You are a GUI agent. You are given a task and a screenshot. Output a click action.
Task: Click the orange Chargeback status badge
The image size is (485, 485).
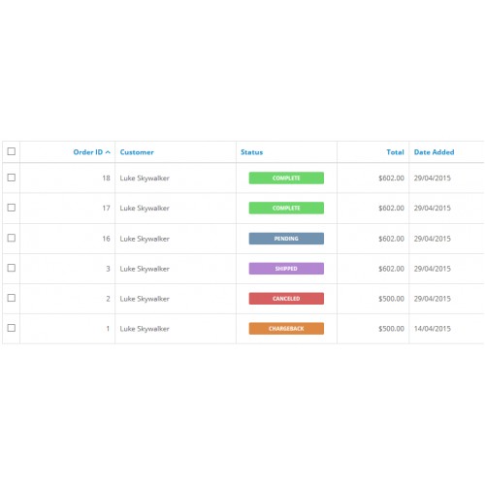point(286,329)
